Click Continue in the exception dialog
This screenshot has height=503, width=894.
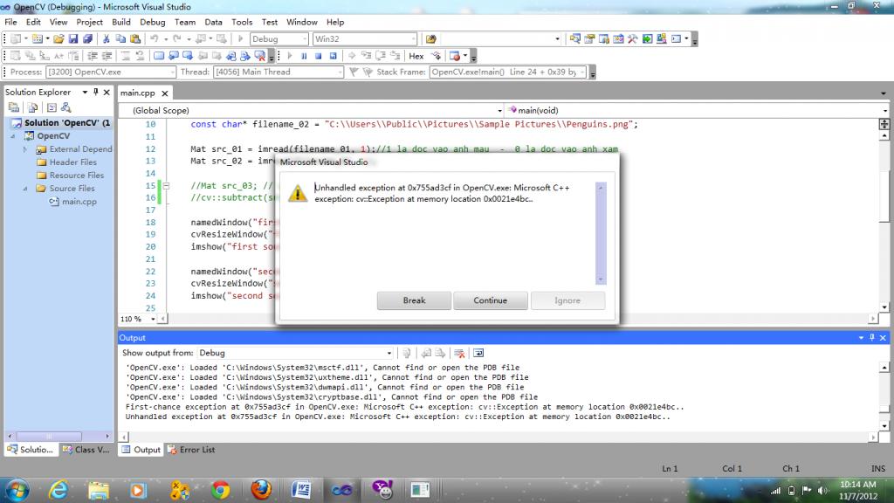pos(490,300)
